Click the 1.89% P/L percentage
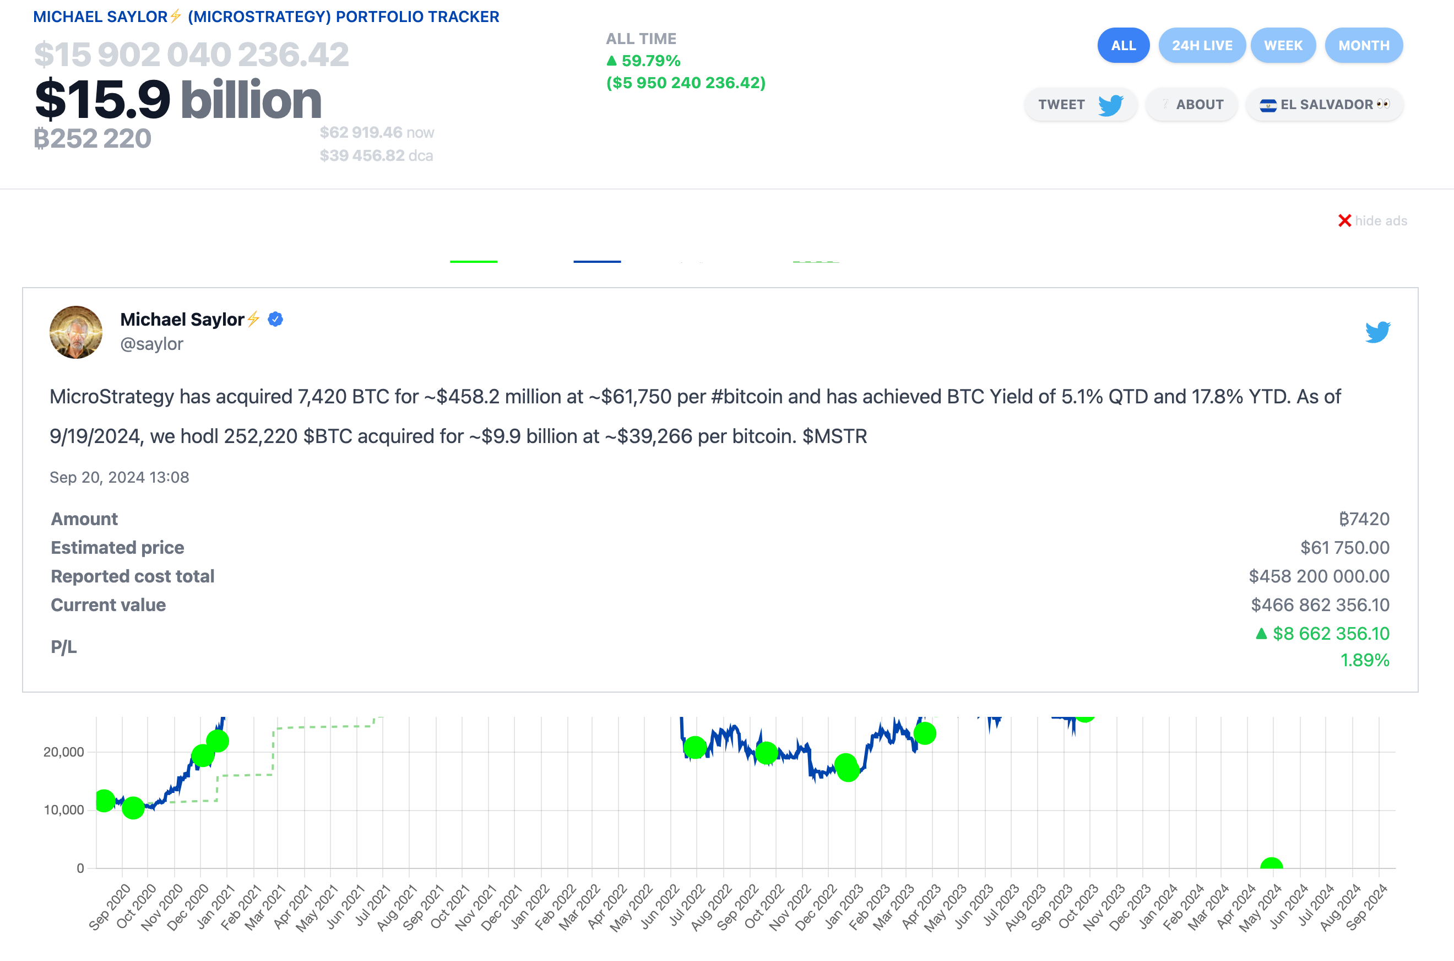Image resolution: width=1454 pixels, height=961 pixels. (1365, 660)
